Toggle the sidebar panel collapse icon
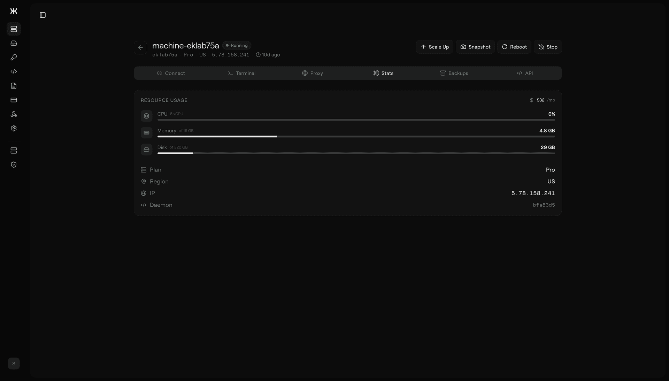Viewport: 669px width, 381px height. coord(43,15)
